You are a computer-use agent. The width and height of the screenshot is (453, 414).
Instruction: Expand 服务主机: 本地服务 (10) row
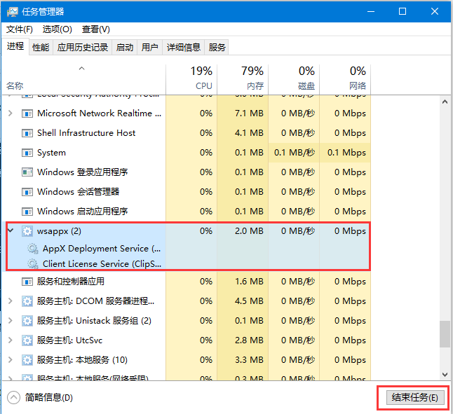click(11, 360)
